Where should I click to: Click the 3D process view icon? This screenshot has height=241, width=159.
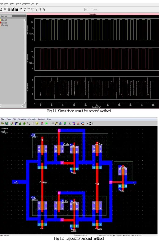(x=60, y=124)
